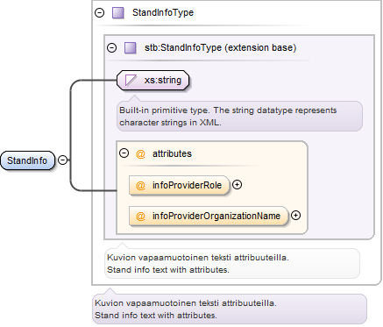Viewport: 383px width, 327px height.
Task: Select the StandInfo element node
Action: pos(27,160)
